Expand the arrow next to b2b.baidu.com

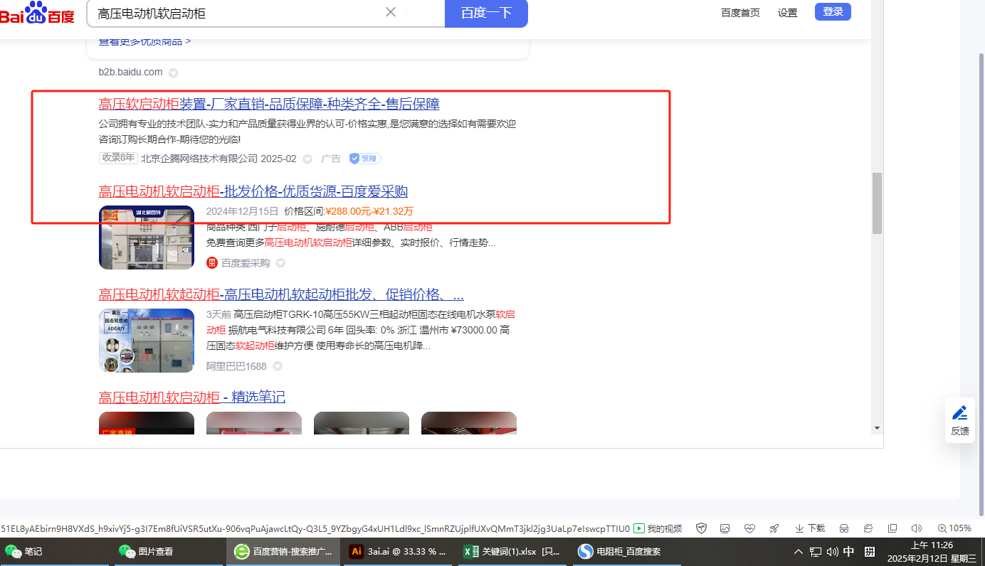click(173, 73)
